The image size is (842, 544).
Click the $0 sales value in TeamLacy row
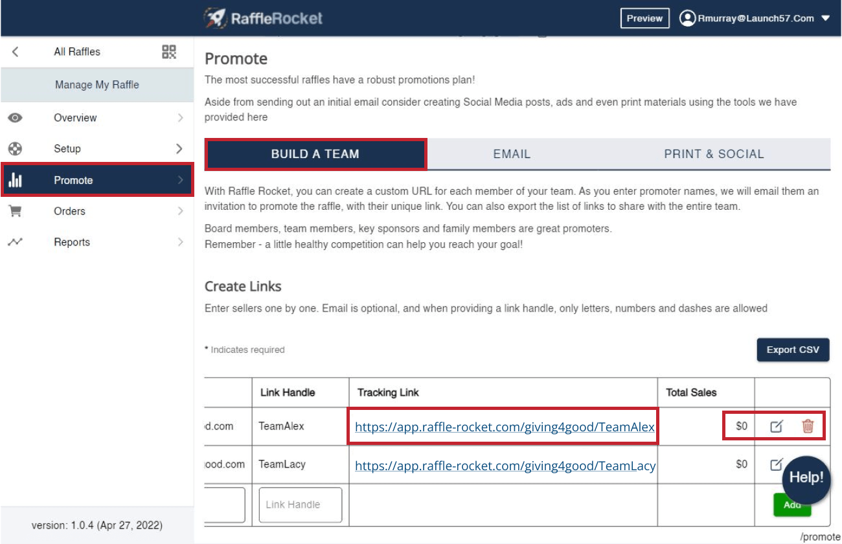(742, 464)
